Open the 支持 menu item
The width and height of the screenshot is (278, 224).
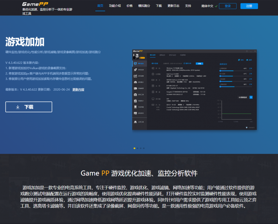188,6
